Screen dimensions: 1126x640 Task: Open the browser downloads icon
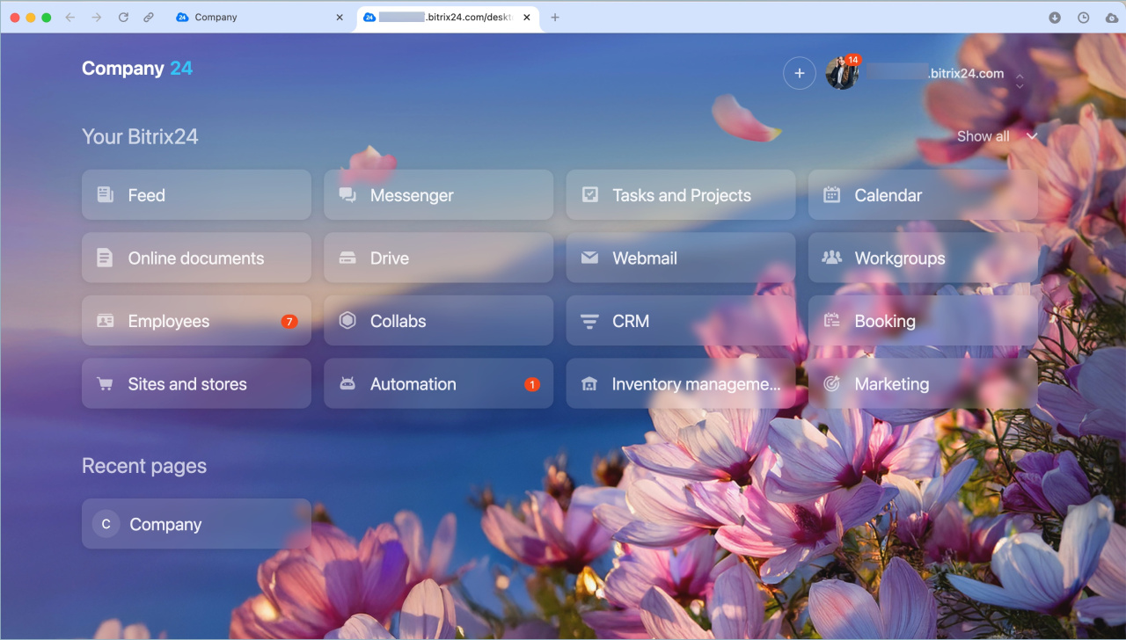point(1055,18)
